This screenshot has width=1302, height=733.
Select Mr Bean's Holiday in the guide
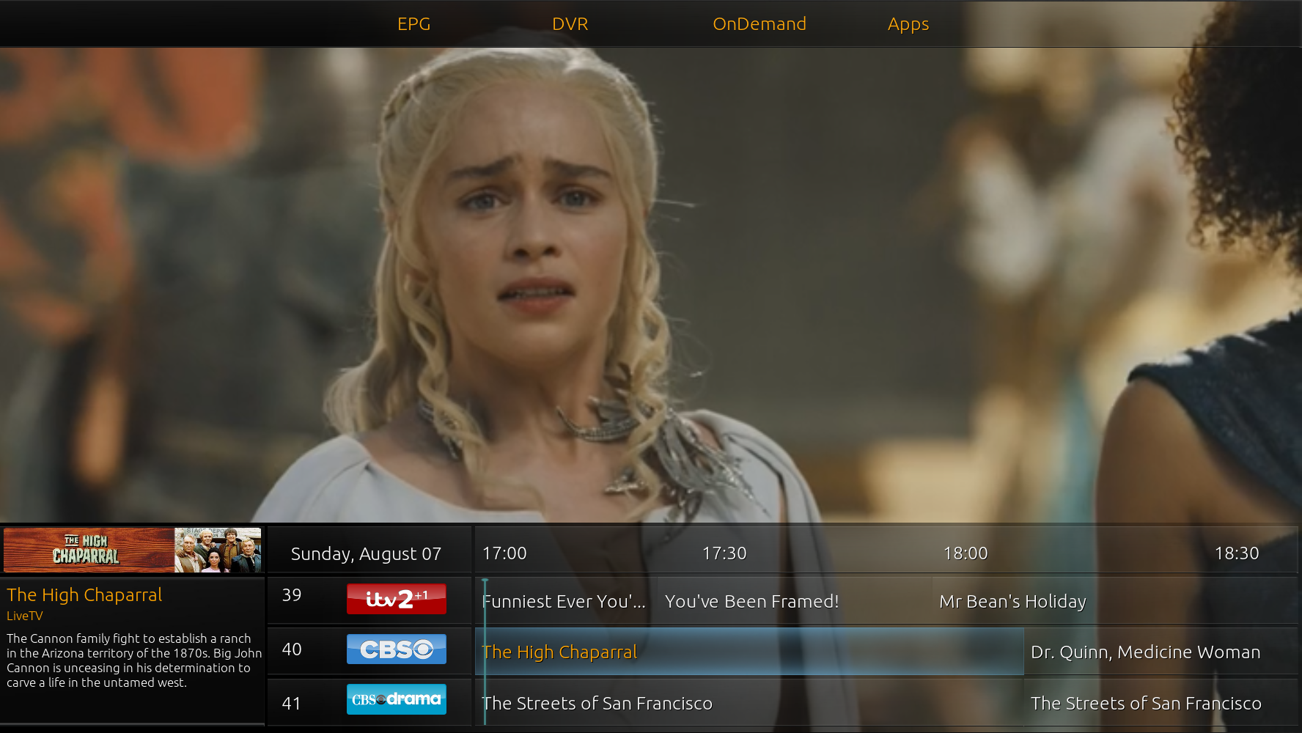click(1114, 601)
